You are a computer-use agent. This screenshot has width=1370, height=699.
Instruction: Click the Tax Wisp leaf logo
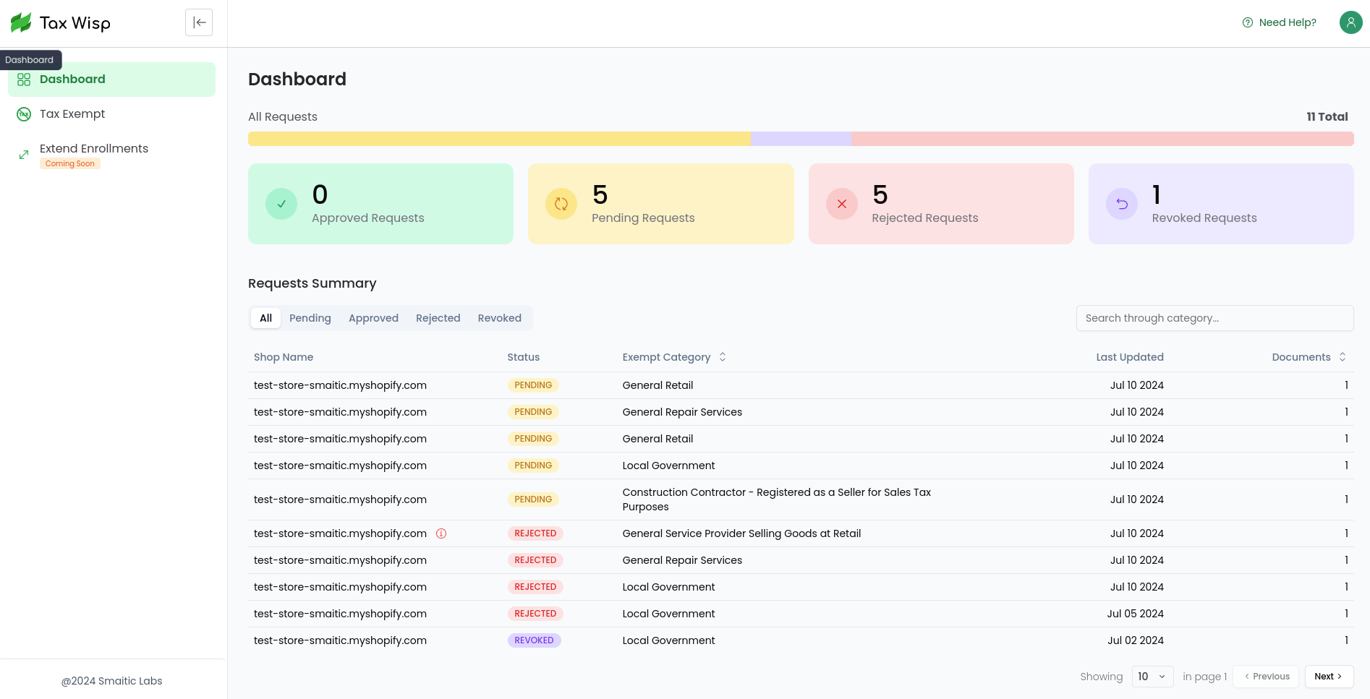(x=21, y=22)
